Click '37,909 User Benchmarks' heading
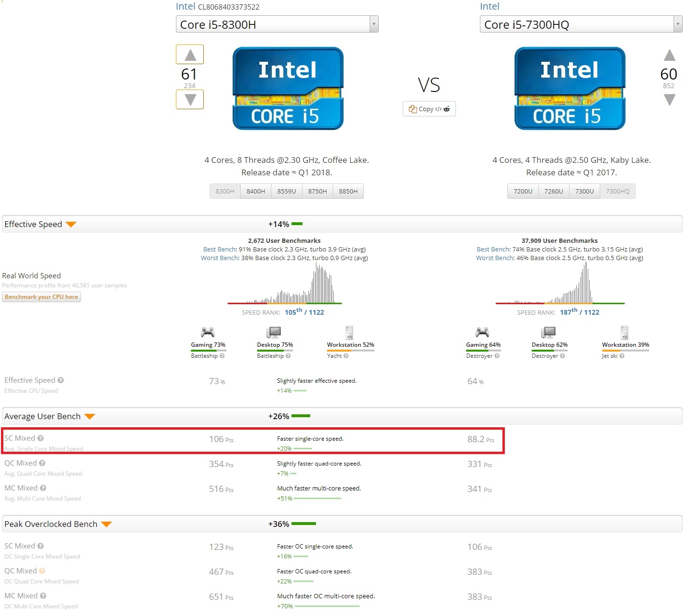This screenshot has width=687, height=616. click(x=559, y=240)
